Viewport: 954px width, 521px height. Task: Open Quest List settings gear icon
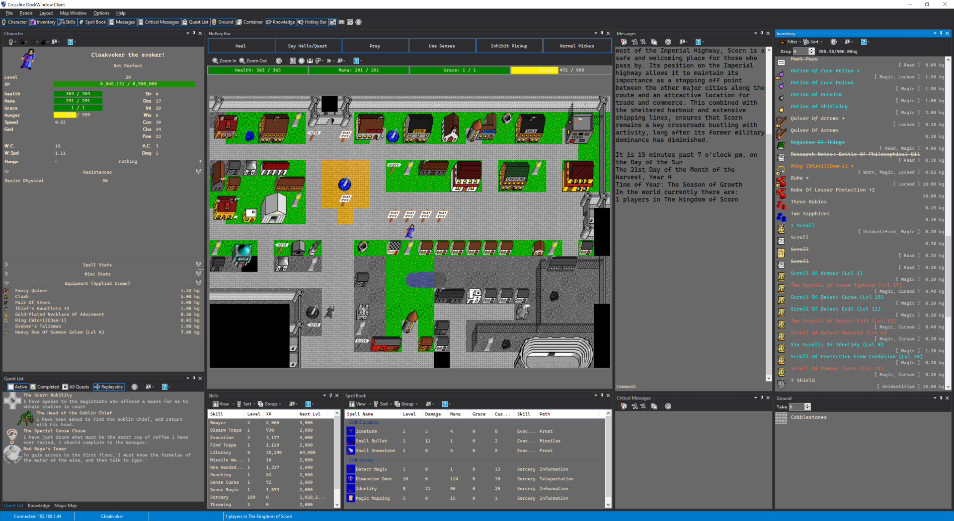point(134,387)
